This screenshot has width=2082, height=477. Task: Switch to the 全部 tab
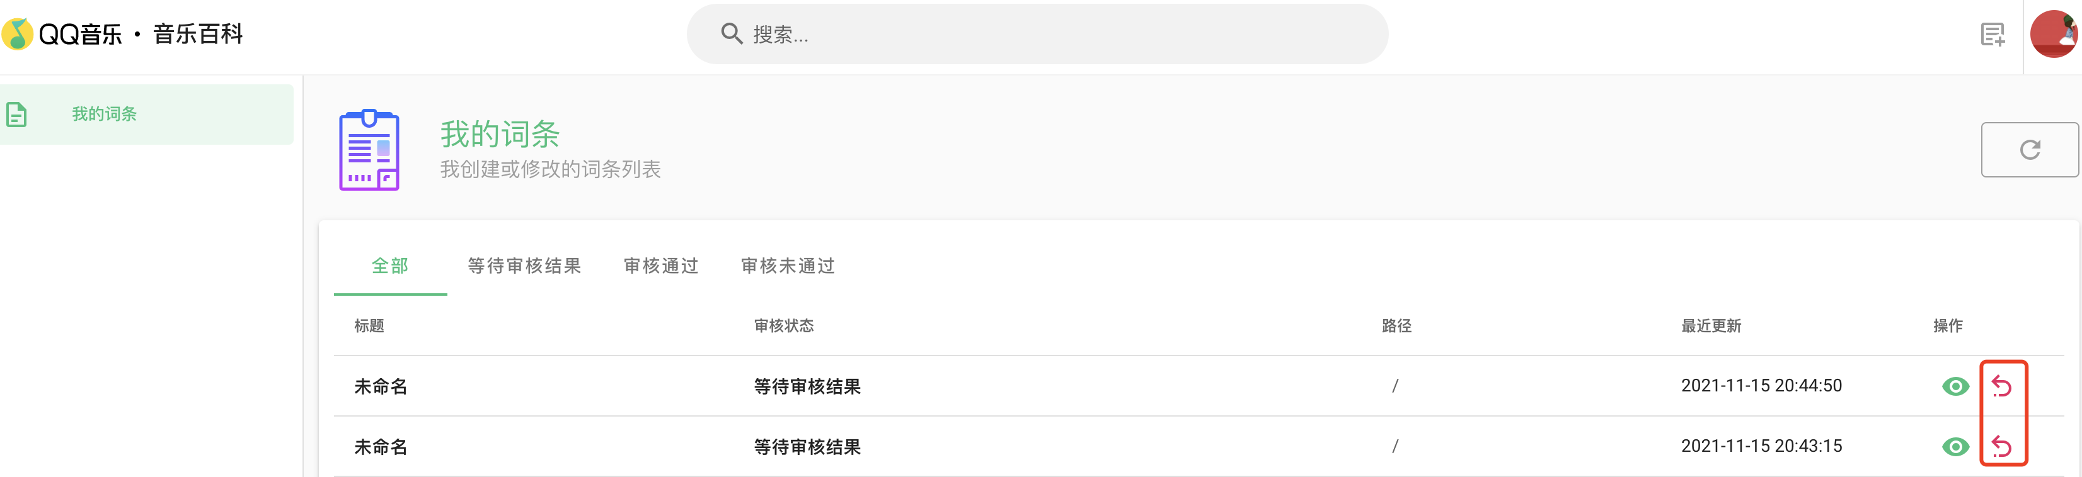pos(391,266)
